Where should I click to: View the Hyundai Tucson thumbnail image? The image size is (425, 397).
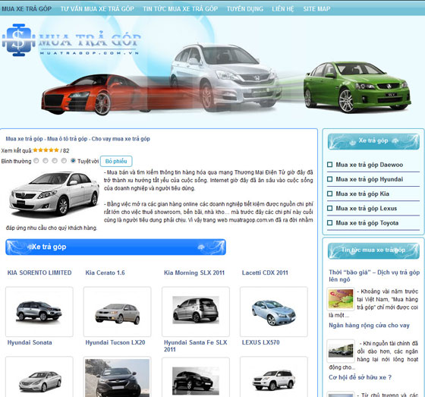(x=118, y=377)
